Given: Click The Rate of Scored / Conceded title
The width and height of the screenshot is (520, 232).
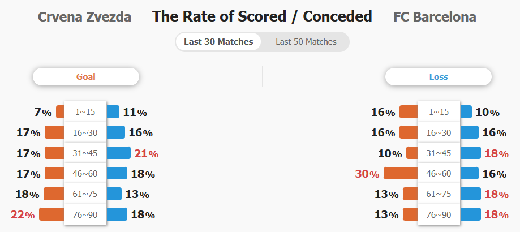Looking at the screenshot, I should 262,16.
